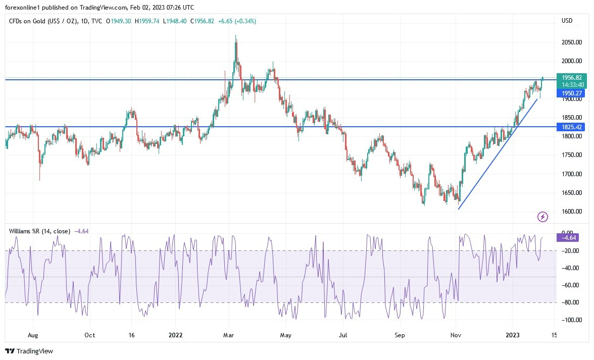Select the 2022 label on the time axis

(176, 335)
